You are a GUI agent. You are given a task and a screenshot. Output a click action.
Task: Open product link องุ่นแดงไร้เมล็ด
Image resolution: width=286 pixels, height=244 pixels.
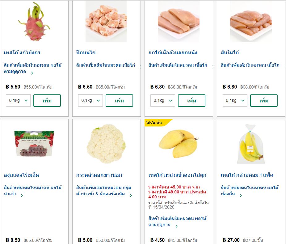click(22, 175)
